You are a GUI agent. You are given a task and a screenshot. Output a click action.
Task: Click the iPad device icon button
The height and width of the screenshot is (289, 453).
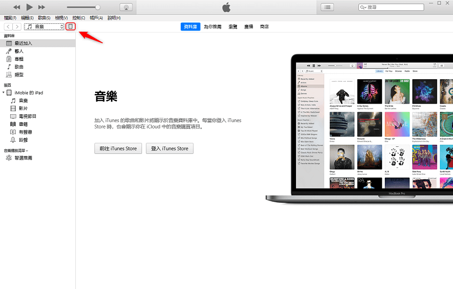pos(70,26)
